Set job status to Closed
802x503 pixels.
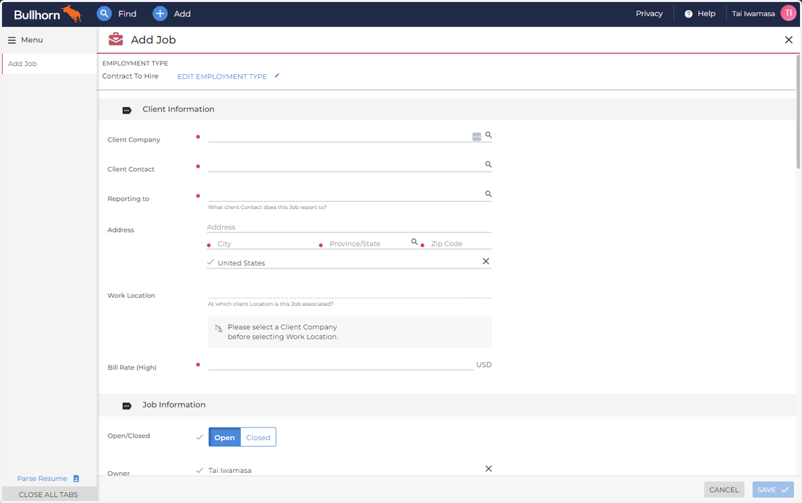tap(258, 438)
